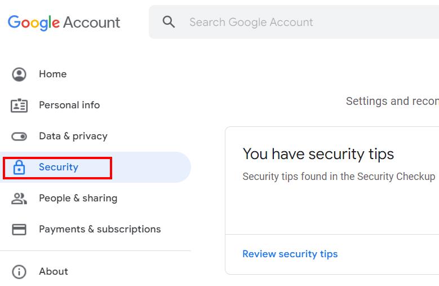Screen dimensions: 439x286
Task: Click the Security padlock icon
Action: tap(19, 167)
